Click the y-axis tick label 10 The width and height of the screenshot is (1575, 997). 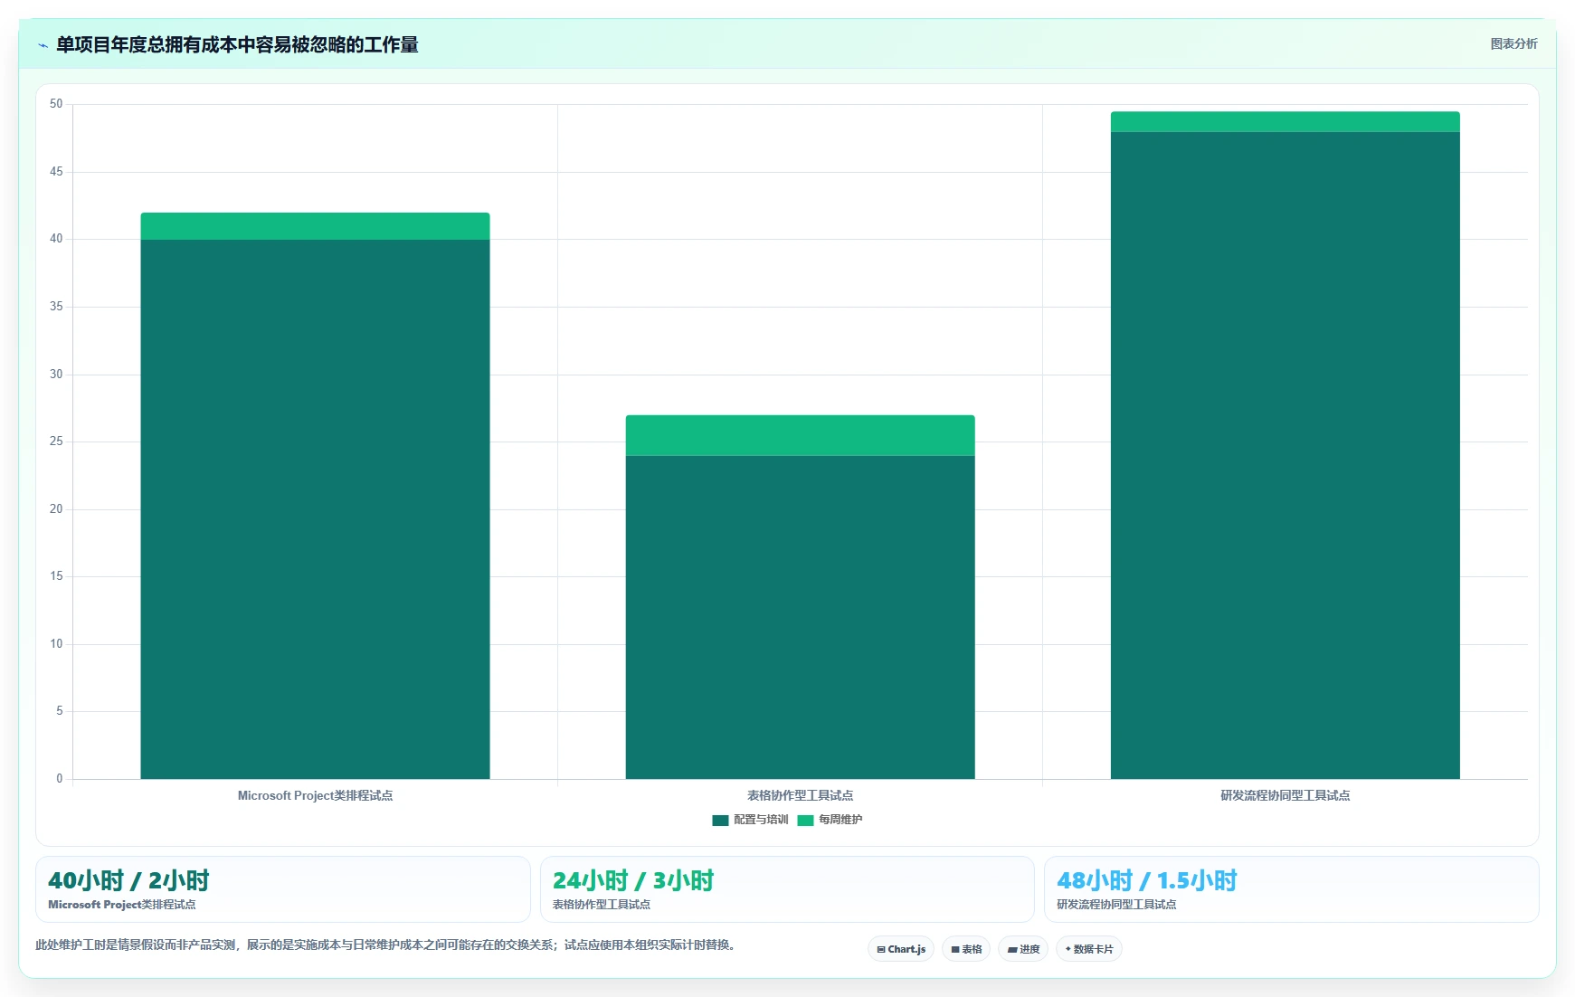(x=56, y=644)
